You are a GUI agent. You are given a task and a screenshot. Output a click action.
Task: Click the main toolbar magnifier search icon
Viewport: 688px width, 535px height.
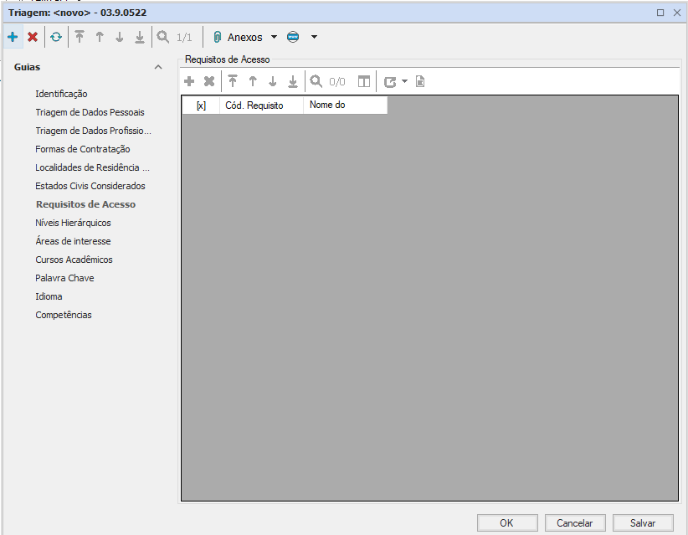(162, 37)
